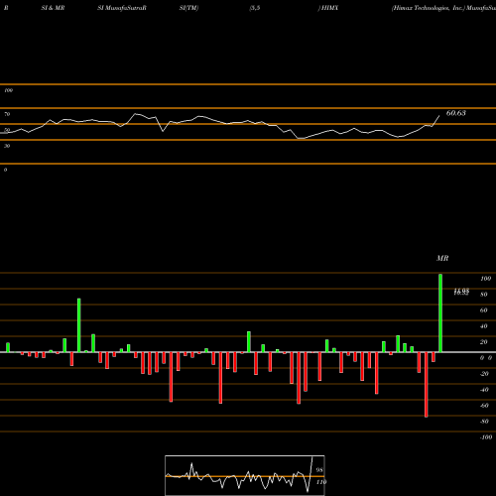Click the 'Himax Technologies, Inc.' title text
This screenshot has height=496, width=496.
(x=429, y=8)
